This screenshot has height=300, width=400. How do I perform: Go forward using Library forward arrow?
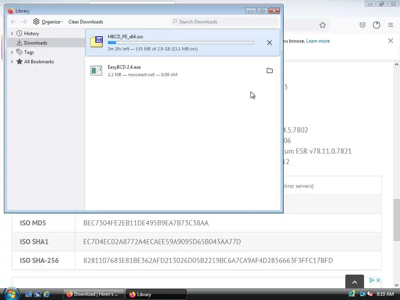pyautogui.click(x=24, y=22)
